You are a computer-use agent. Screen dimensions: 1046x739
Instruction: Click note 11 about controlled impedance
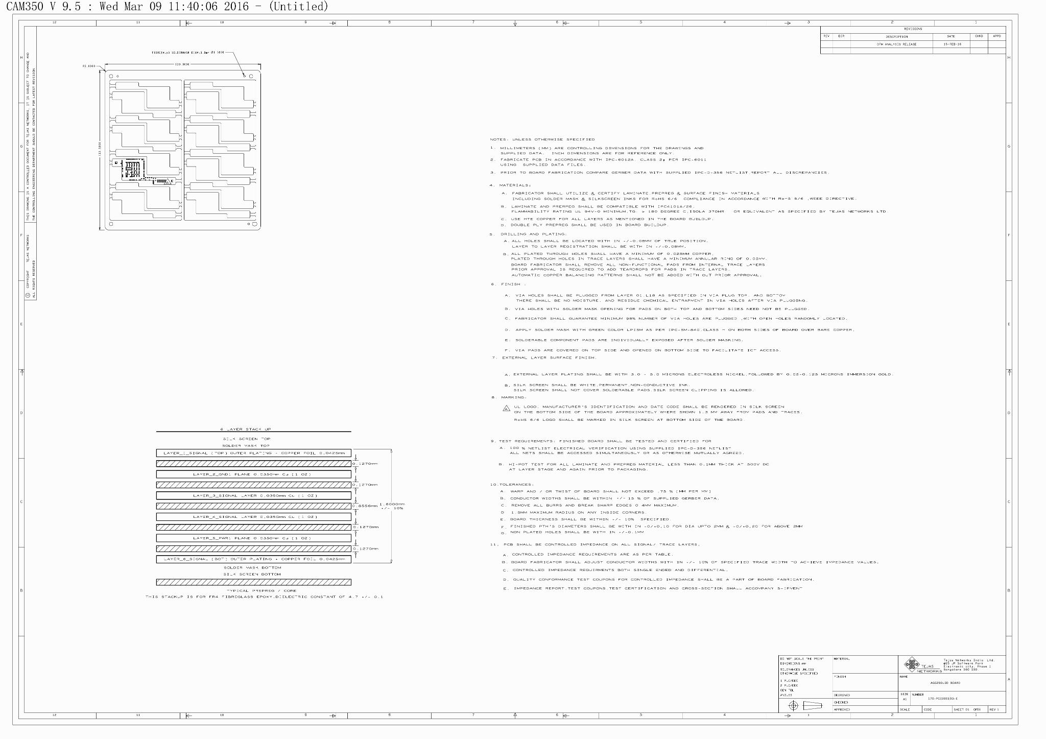pos(595,544)
